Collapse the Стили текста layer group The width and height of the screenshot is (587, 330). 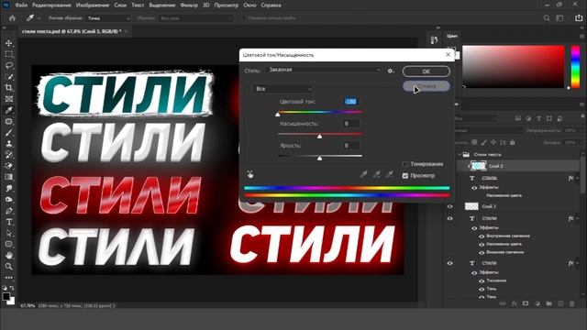click(x=460, y=154)
